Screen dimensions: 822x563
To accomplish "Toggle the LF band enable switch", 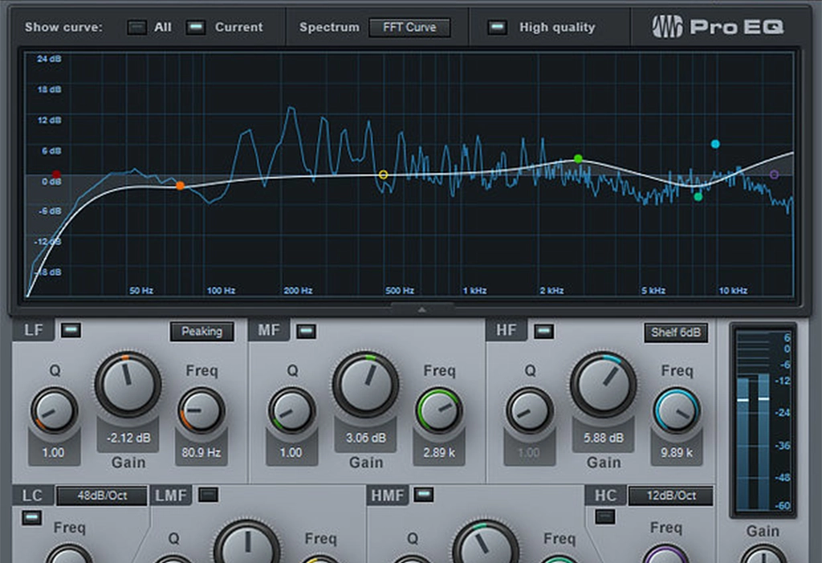I will point(71,329).
